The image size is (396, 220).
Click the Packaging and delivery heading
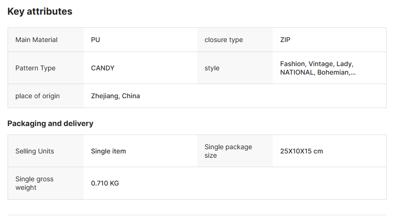(x=50, y=124)
